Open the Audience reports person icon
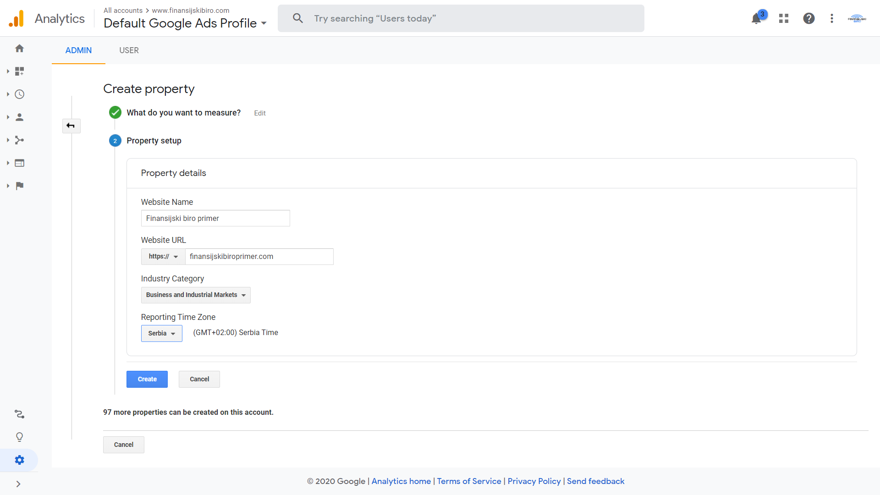 (x=19, y=117)
